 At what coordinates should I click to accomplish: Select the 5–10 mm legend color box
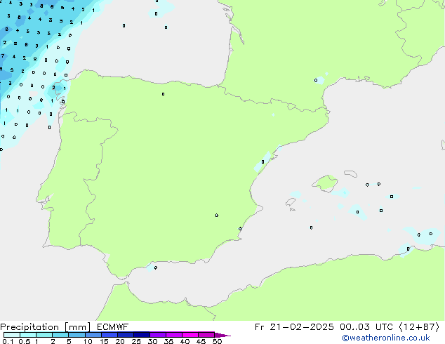coord(77,335)
